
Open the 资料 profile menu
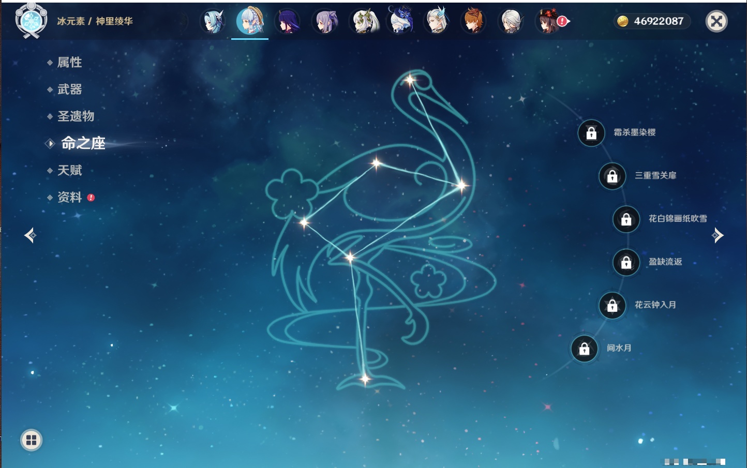click(x=69, y=198)
